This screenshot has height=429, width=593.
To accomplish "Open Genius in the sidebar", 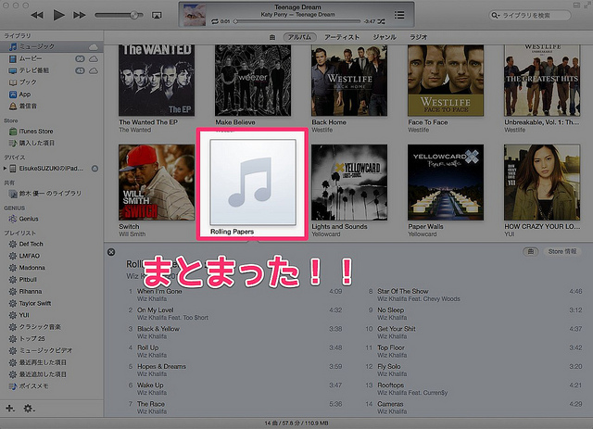I will point(52,219).
